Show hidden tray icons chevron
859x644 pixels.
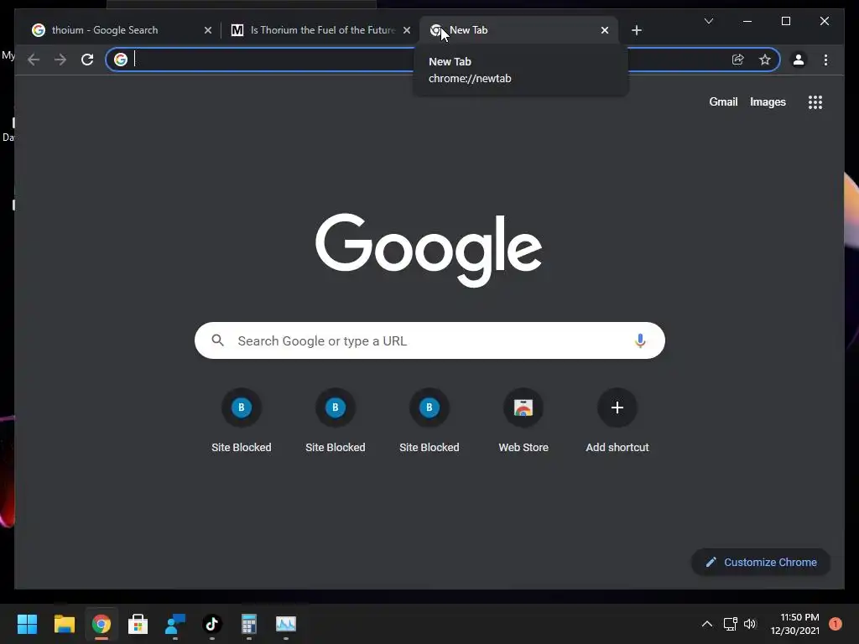[707, 624]
